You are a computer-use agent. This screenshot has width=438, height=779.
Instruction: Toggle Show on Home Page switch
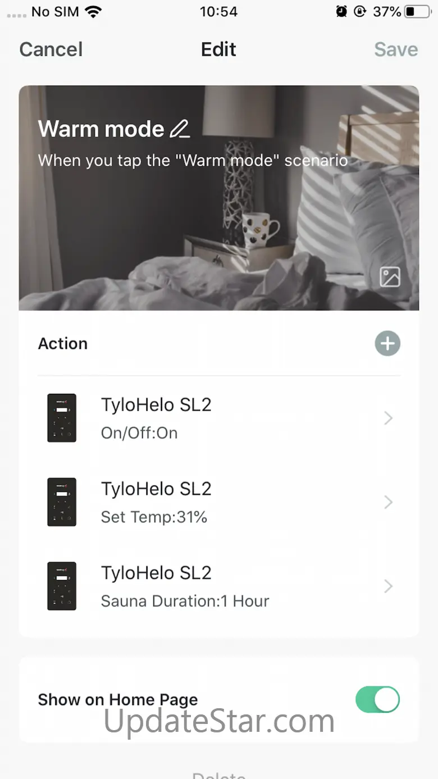[377, 699]
